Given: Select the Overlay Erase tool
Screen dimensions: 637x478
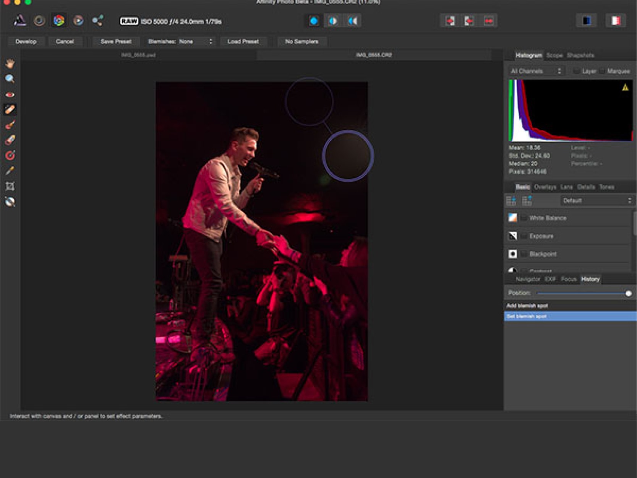Looking at the screenshot, I should 10,140.
